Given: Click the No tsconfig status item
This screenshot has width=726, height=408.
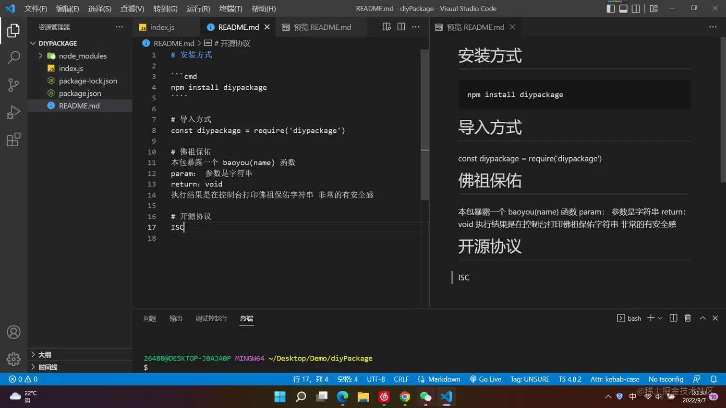Looking at the screenshot, I should [665, 379].
